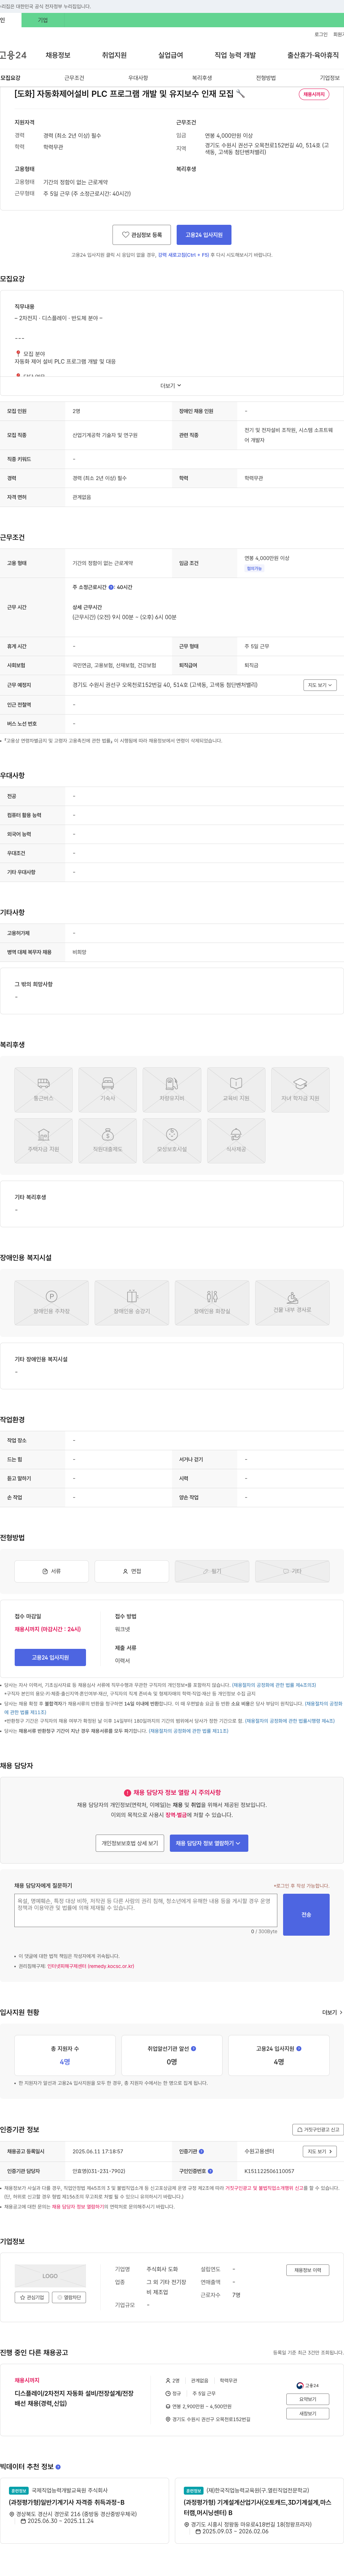Switch to the 기업 tab in green bar
The height and width of the screenshot is (2576, 344).
[x=43, y=20]
